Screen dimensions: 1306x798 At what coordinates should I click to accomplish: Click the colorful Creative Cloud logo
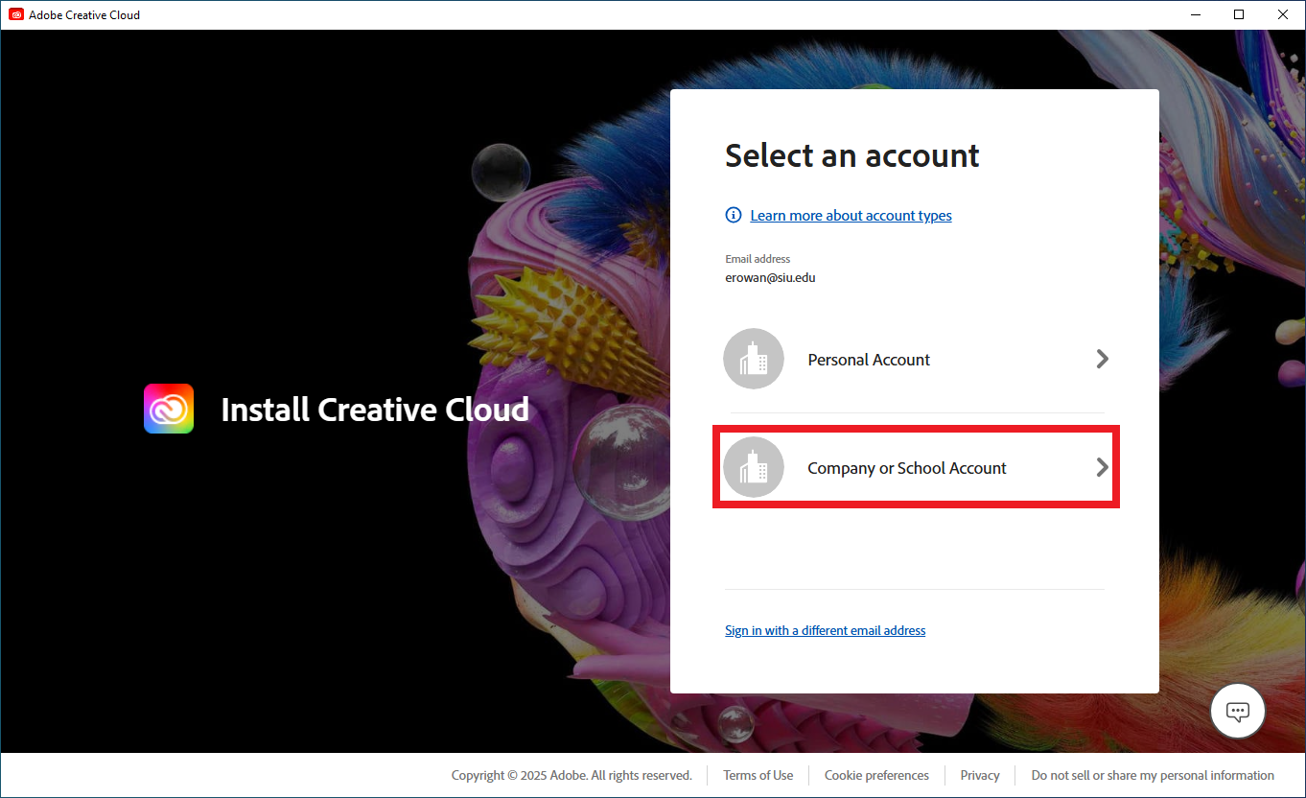pos(169,409)
